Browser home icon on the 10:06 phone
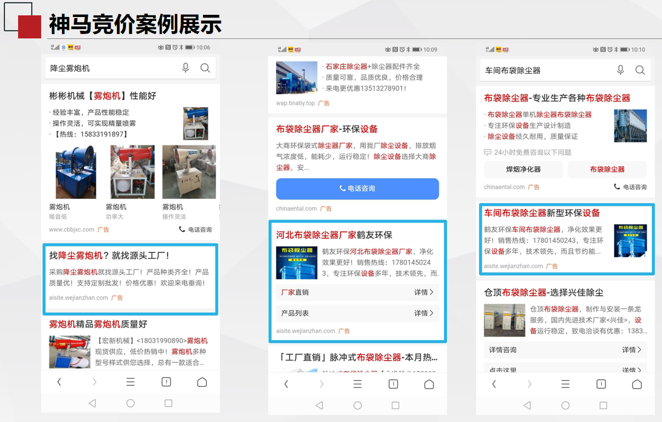The height and width of the screenshot is (422, 662). pyautogui.click(x=202, y=382)
